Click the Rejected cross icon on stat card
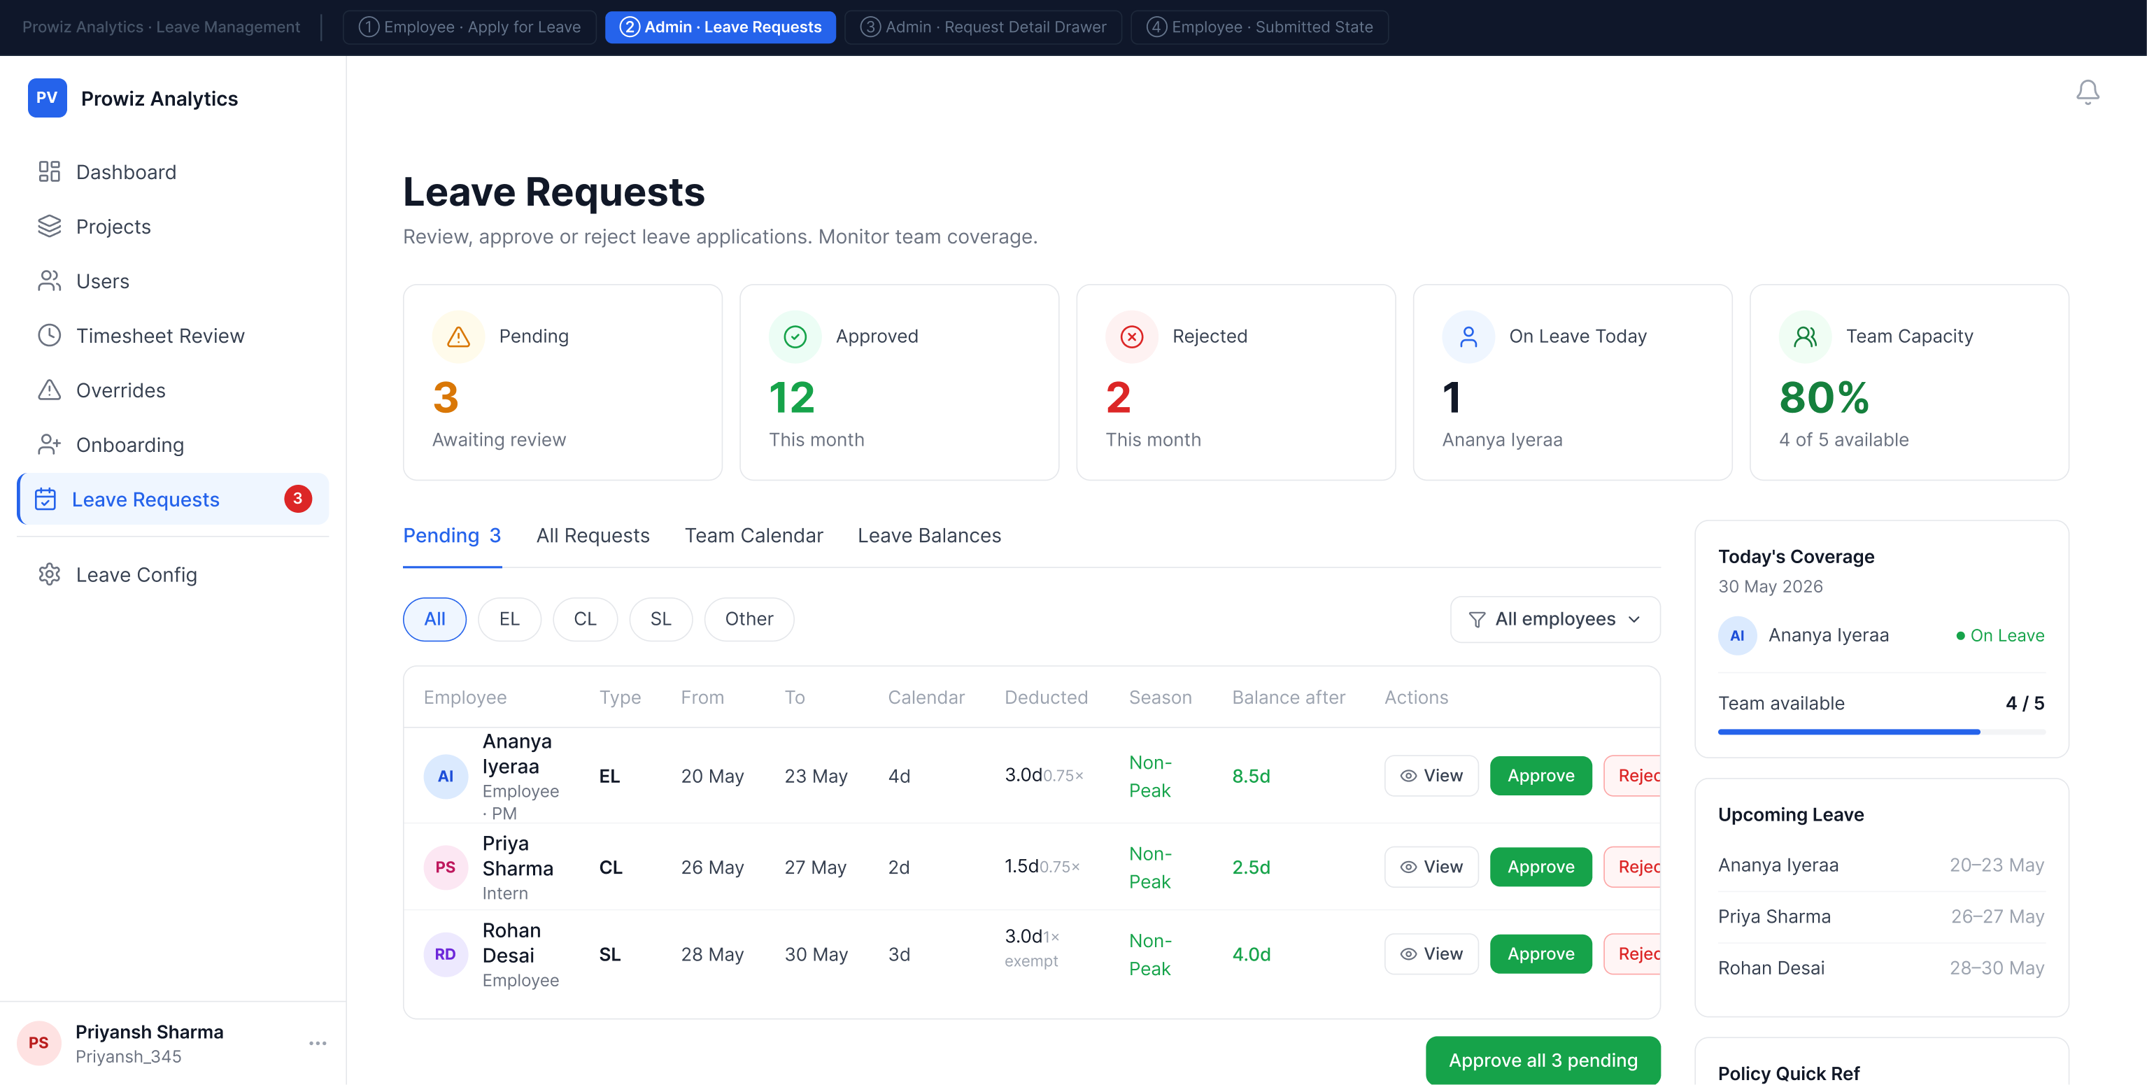2147x1085 pixels. 1132,336
